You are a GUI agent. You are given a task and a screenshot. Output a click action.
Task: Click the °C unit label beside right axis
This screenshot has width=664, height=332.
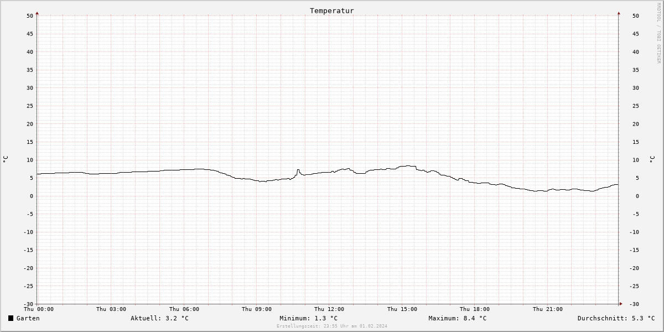click(x=651, y=159)
